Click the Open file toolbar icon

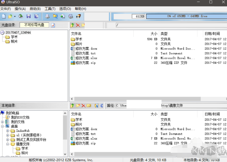pos(10,16)
